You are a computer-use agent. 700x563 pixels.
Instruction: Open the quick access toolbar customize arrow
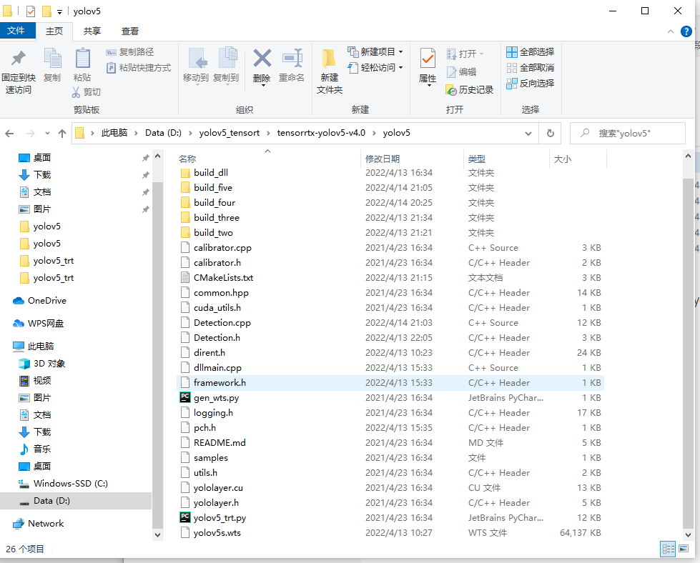pos(59,12)
